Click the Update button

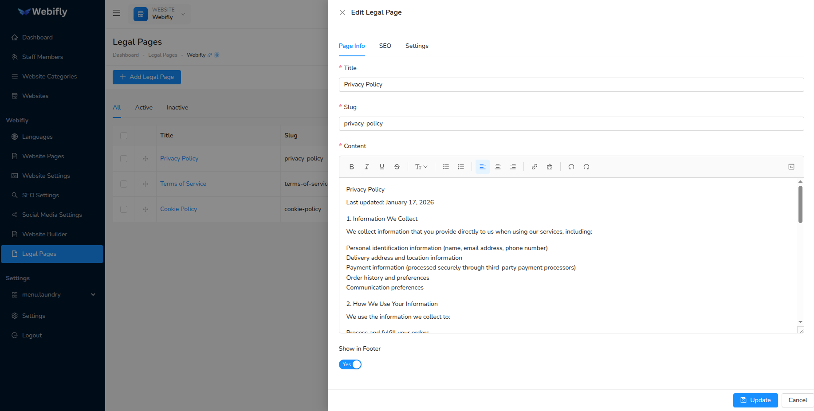click(755, 400)
